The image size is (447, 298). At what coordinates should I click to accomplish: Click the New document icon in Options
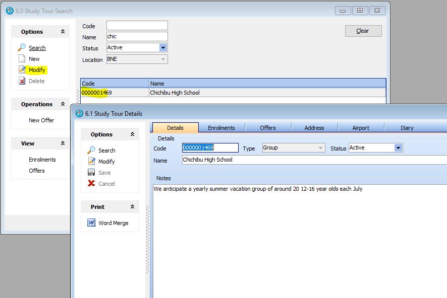[22, 59]
